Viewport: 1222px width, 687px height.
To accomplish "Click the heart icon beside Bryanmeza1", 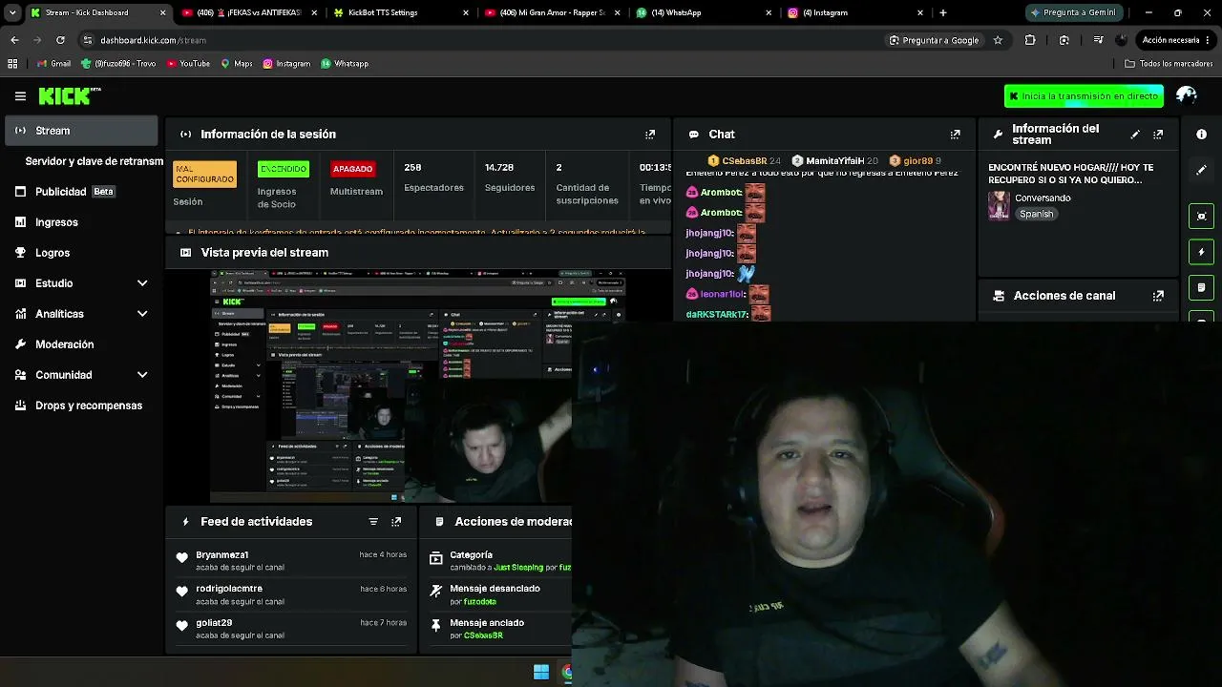I will coord(182,558).
